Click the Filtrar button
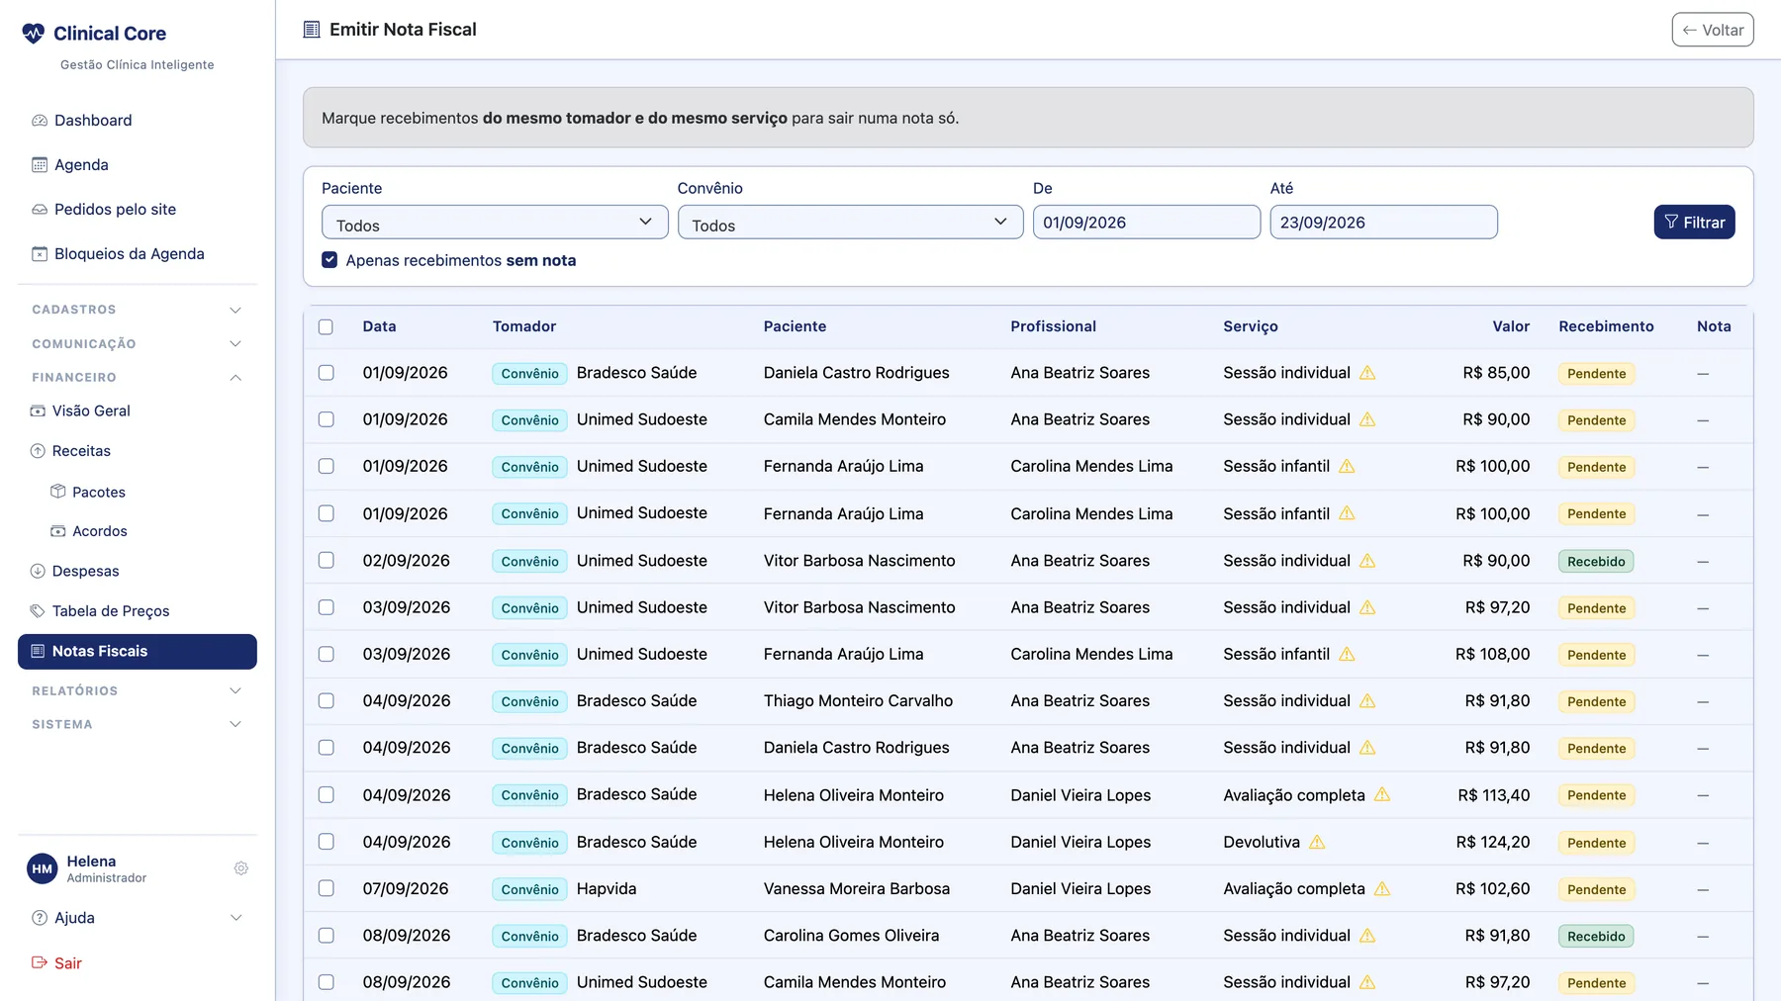 (1694, 223)
